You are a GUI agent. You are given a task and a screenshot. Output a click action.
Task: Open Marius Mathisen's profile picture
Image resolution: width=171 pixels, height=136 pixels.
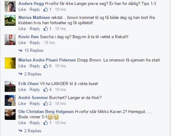[10, 20]
